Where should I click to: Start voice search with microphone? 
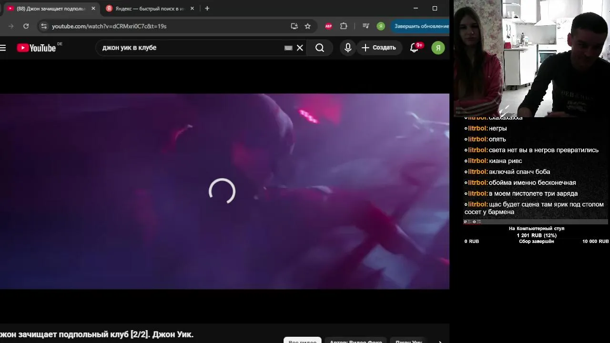pyautogui.click(x=348, y=48)
